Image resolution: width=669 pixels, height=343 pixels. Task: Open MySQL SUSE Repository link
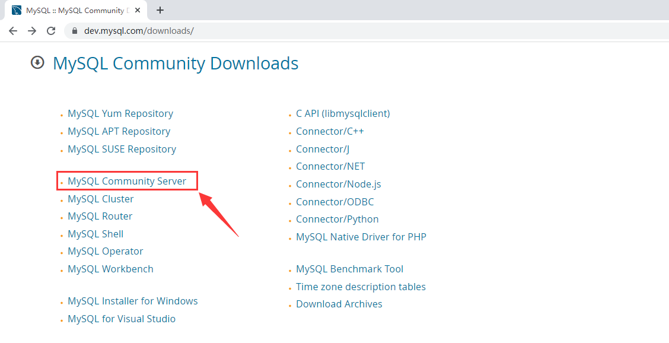pyautogui.click(x=122, y=149)
